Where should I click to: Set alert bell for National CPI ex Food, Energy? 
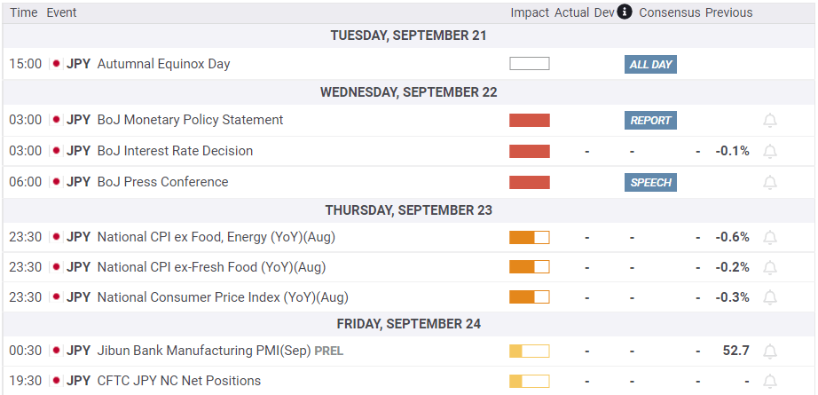click(770, 238)
